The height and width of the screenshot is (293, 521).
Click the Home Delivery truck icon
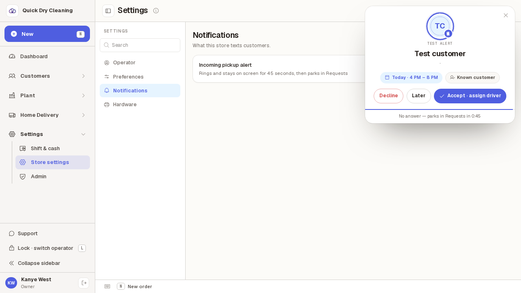12,115
